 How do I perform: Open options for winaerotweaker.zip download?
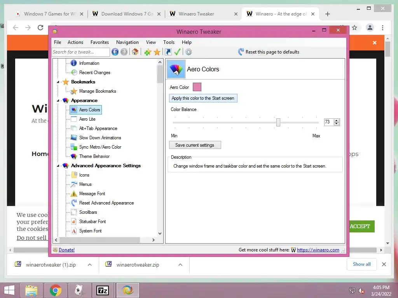[180, 265]
